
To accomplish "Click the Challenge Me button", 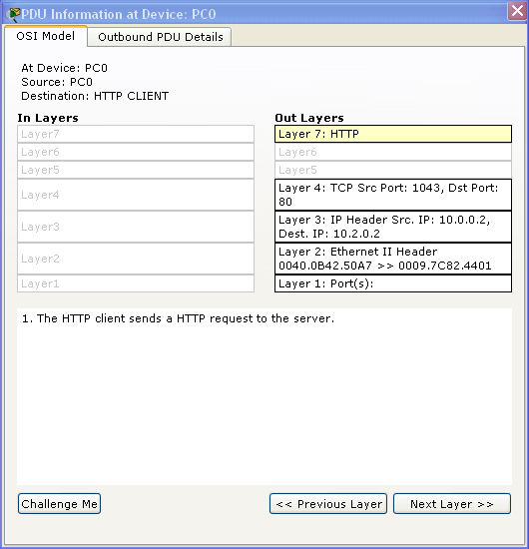I will (x=59, y=504).
